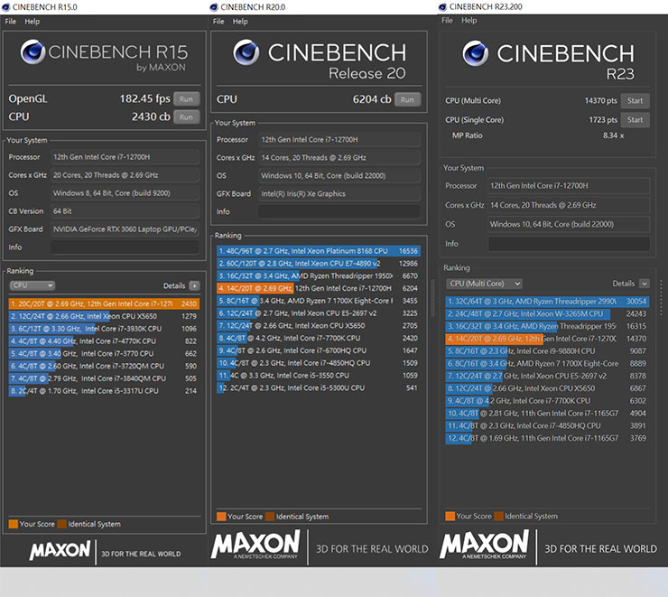Open the CPU ranking dropdown in R15
The height and width of the screenshot is (597, 668).
click(32, 285)
